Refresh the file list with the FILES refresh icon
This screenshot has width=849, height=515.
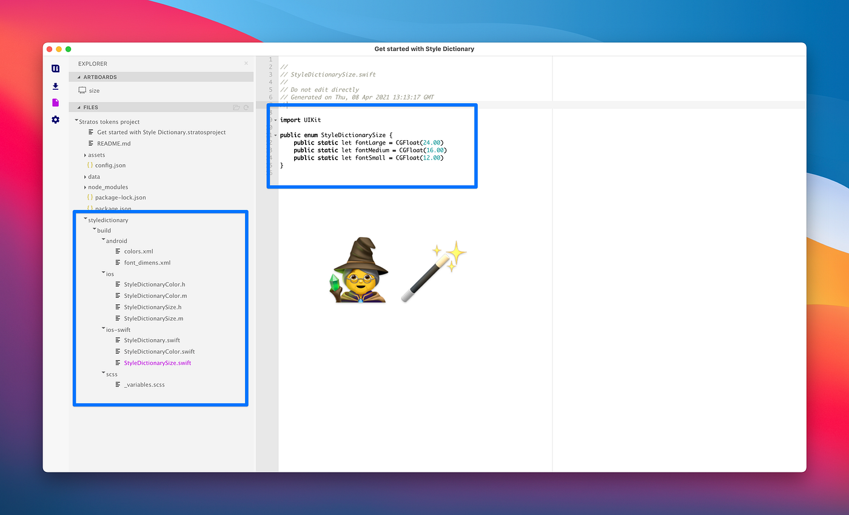click(246, 107)
